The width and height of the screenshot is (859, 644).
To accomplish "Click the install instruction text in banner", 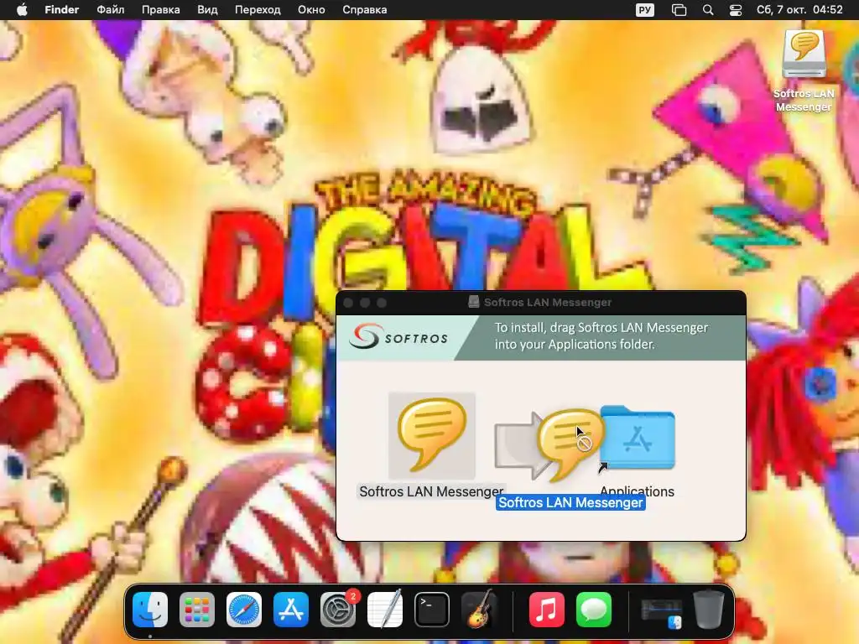I will point(601,336).
